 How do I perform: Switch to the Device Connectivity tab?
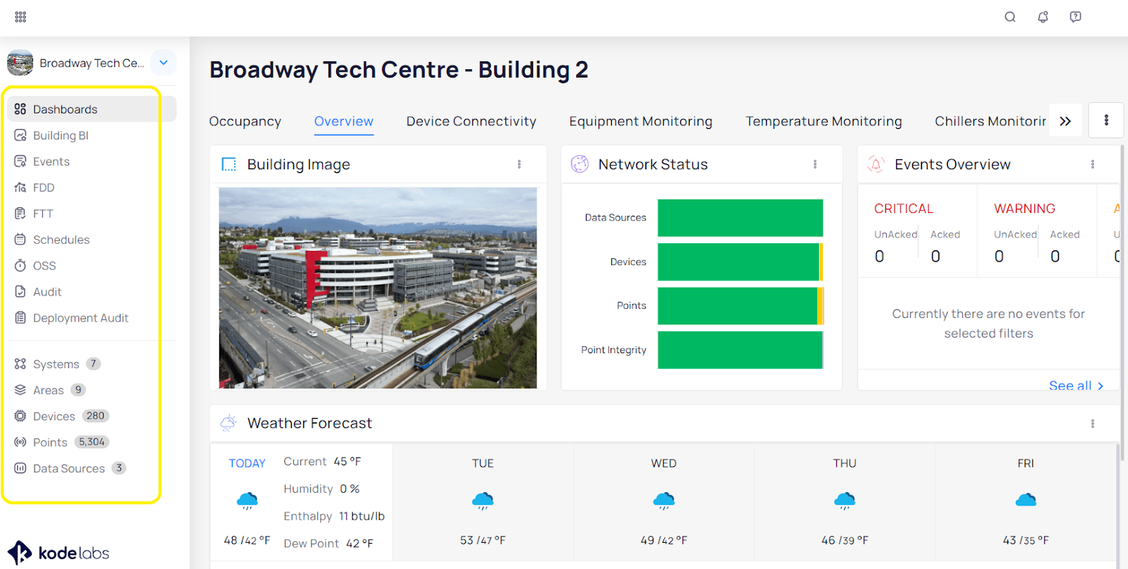471,121
